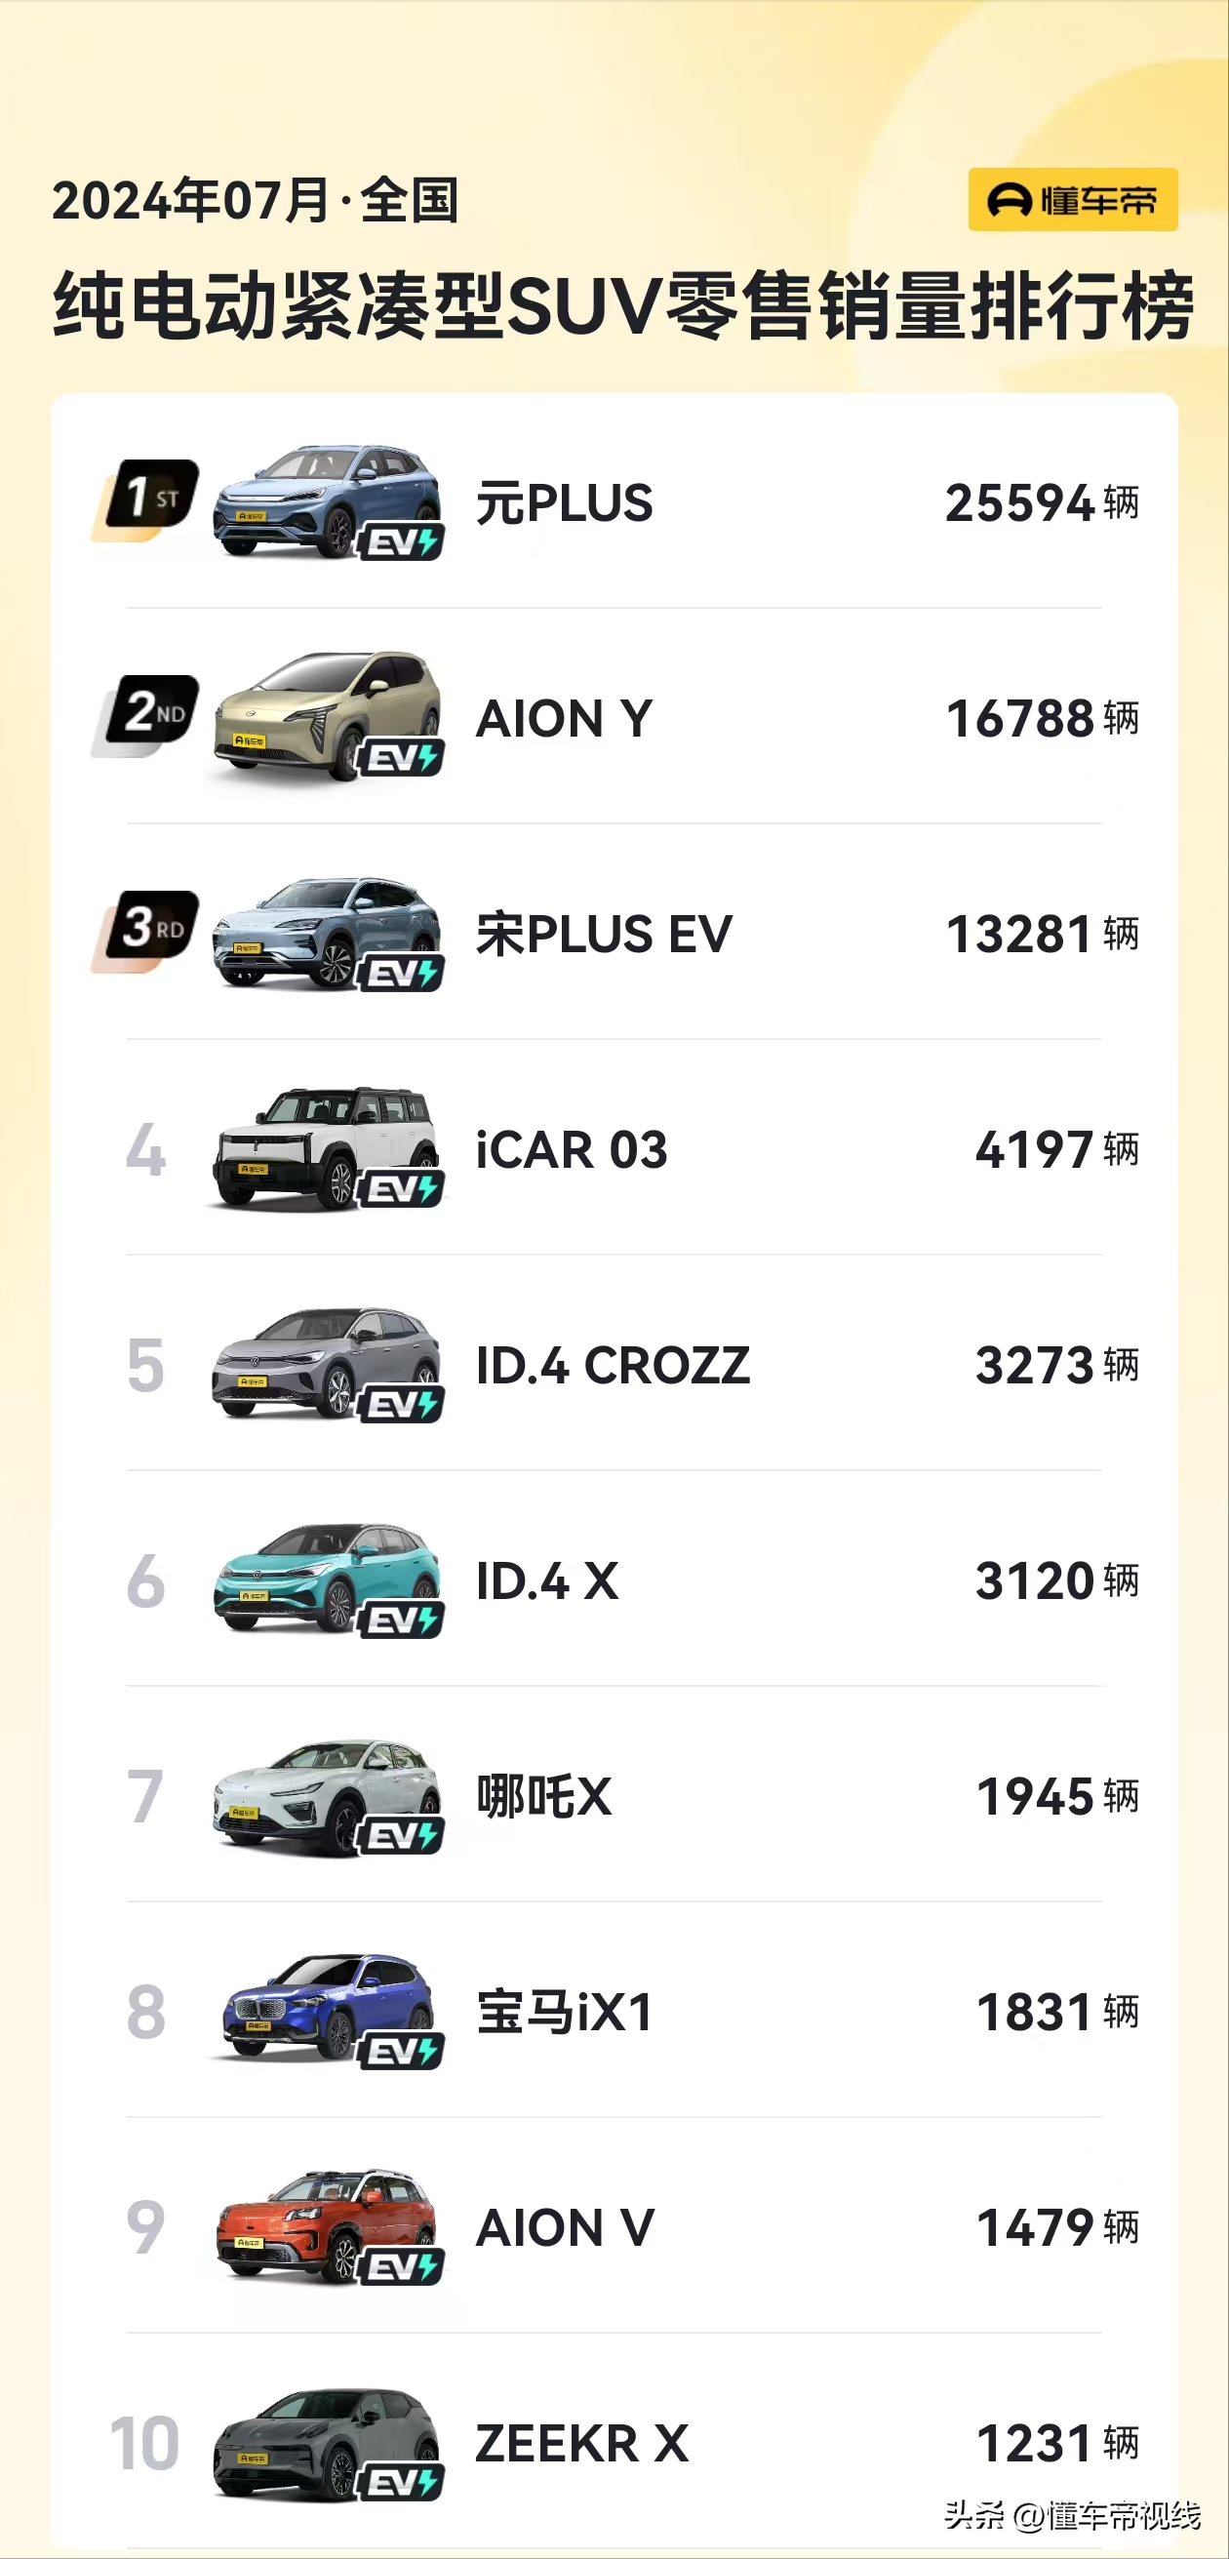This screenshot has height=2559, width=1229.
Task: Click the EV badge on 宝马iX1
Action: (400, 2052)
